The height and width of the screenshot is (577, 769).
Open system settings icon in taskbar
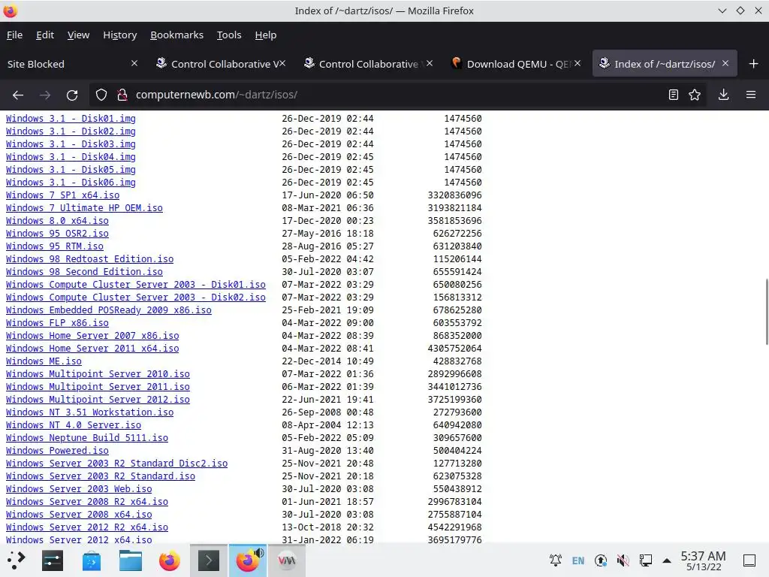click(53, 560)
